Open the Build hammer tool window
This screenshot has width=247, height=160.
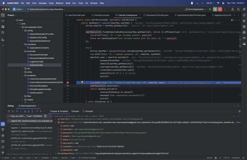click(3, 130)
